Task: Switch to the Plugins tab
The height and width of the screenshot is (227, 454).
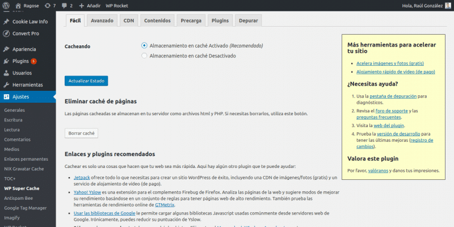Action: pyautogui.click(x=220, y=20)
